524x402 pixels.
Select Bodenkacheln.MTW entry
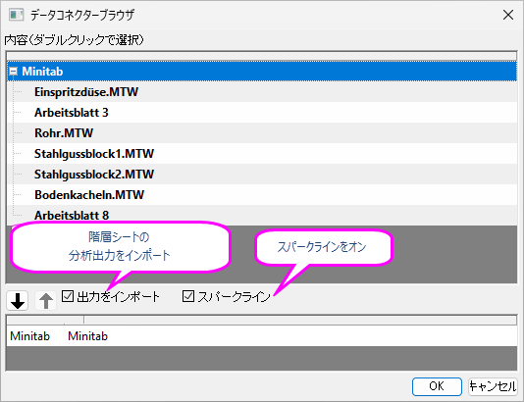pos(89,195)
